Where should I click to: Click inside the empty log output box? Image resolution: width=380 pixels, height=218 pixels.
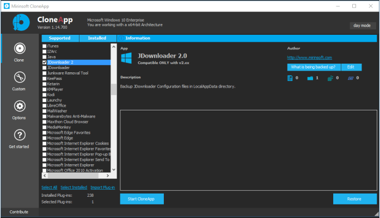pos(248,150)
